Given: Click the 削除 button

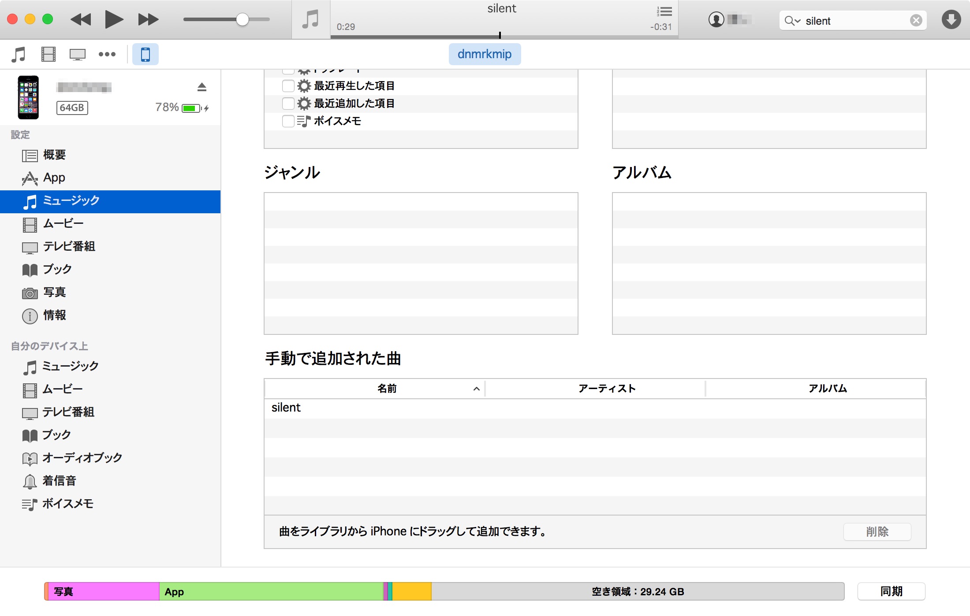Looking at the screenshot, I should click(x=877, y=532).
